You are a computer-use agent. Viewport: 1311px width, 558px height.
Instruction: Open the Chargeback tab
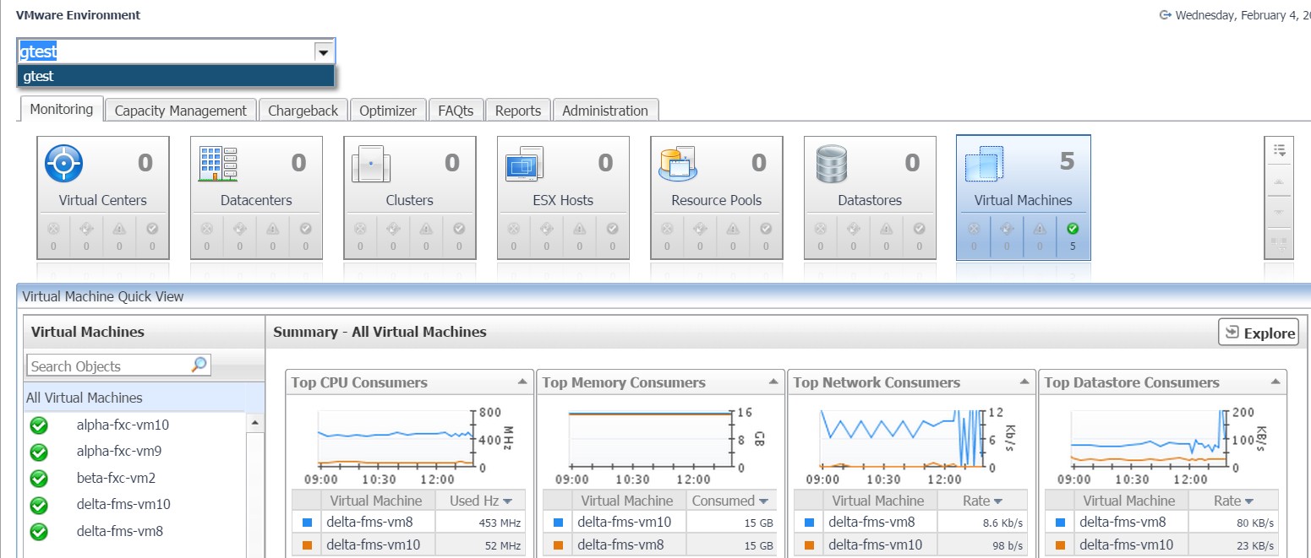click(x=303, y=111)
